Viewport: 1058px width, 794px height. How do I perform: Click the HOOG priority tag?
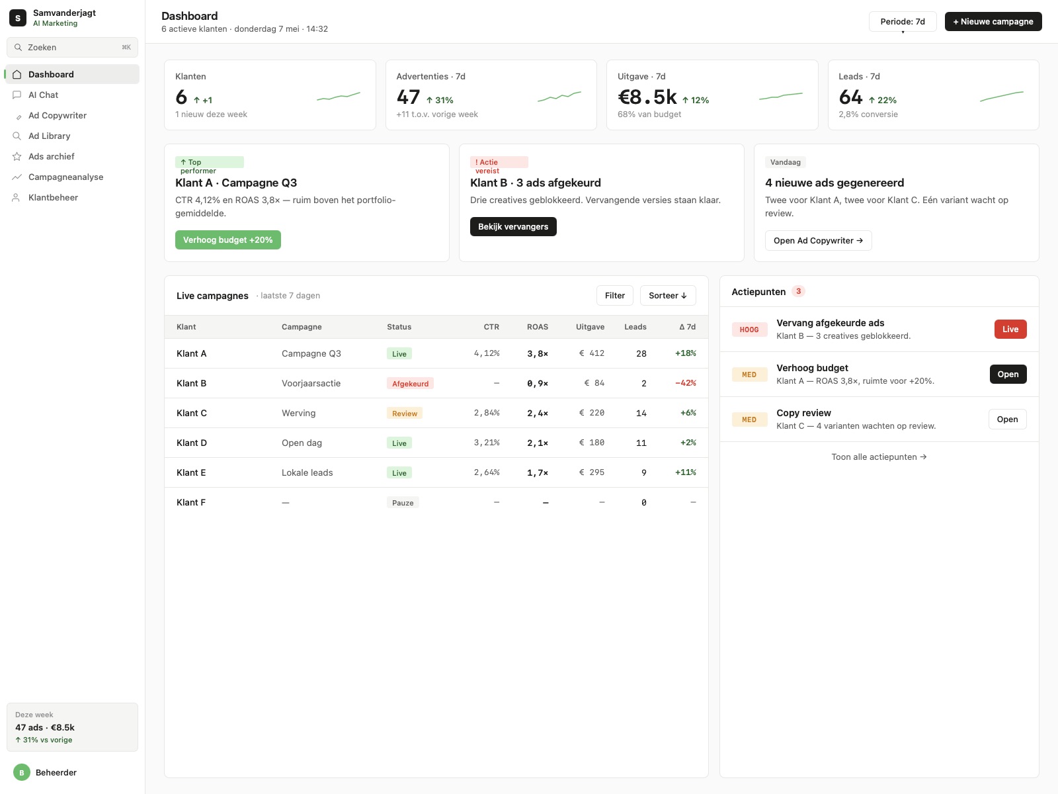click(x=749, y=330)
